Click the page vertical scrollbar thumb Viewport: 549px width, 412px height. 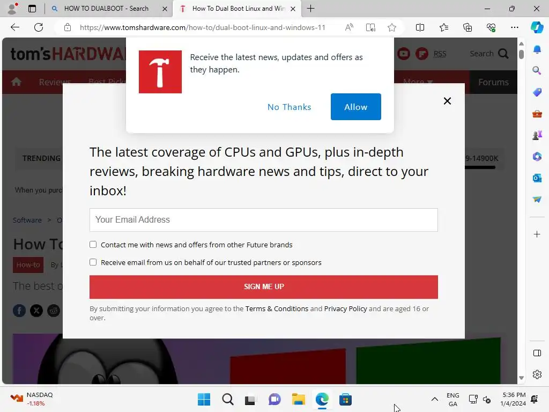point(521,54)
